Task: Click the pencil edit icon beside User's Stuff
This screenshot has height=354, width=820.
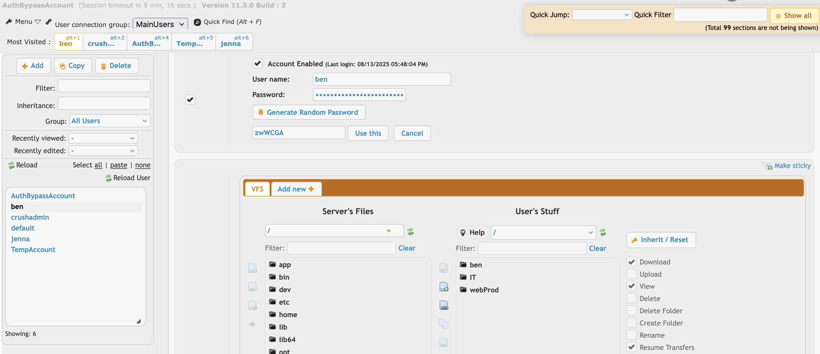Action: point(444,268)
